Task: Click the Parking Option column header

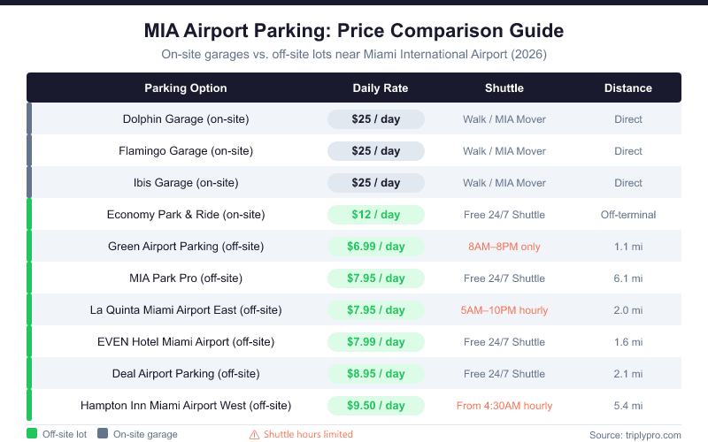Action: [x=186, y=88]
